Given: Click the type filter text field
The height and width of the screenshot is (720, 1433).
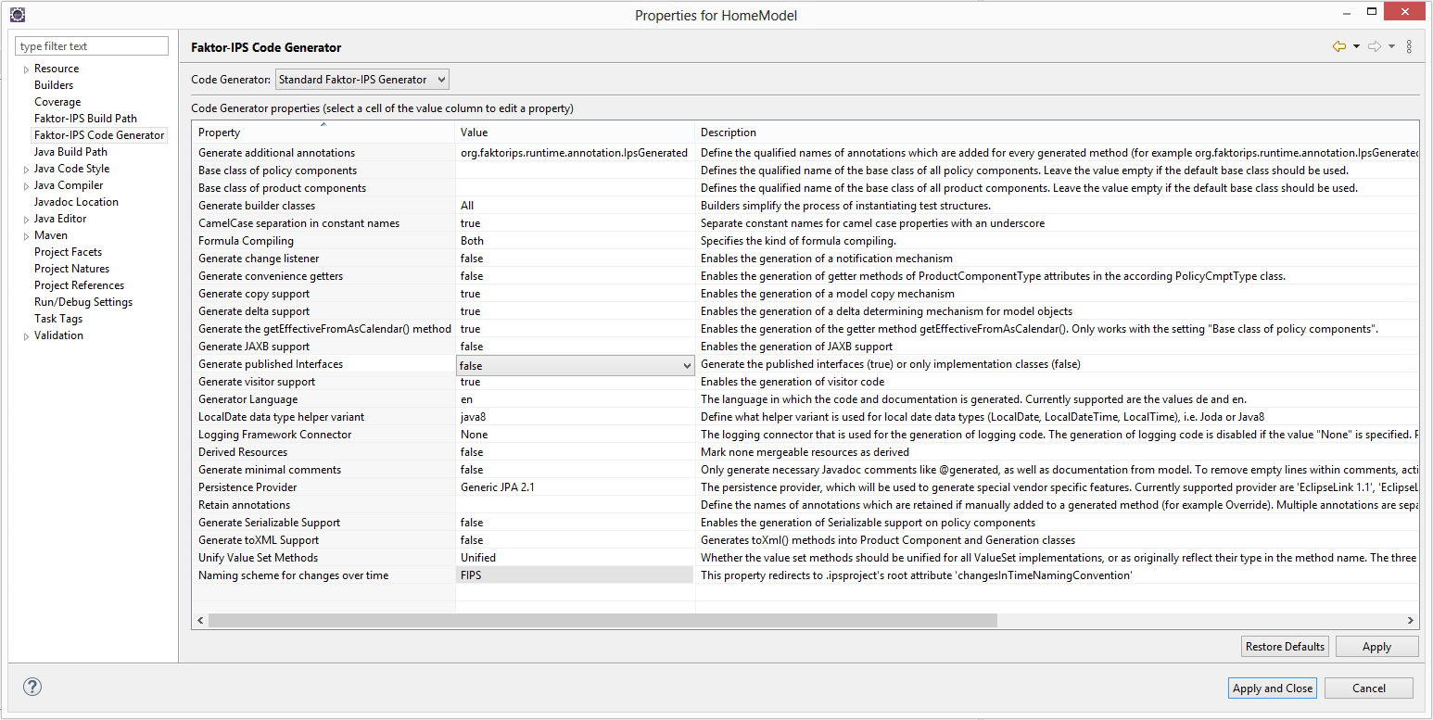Looking at the screenshot, I should point(92,46).
